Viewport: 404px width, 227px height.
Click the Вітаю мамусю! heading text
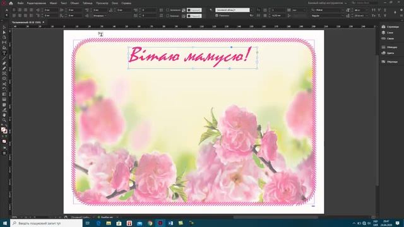click(190, 56)
